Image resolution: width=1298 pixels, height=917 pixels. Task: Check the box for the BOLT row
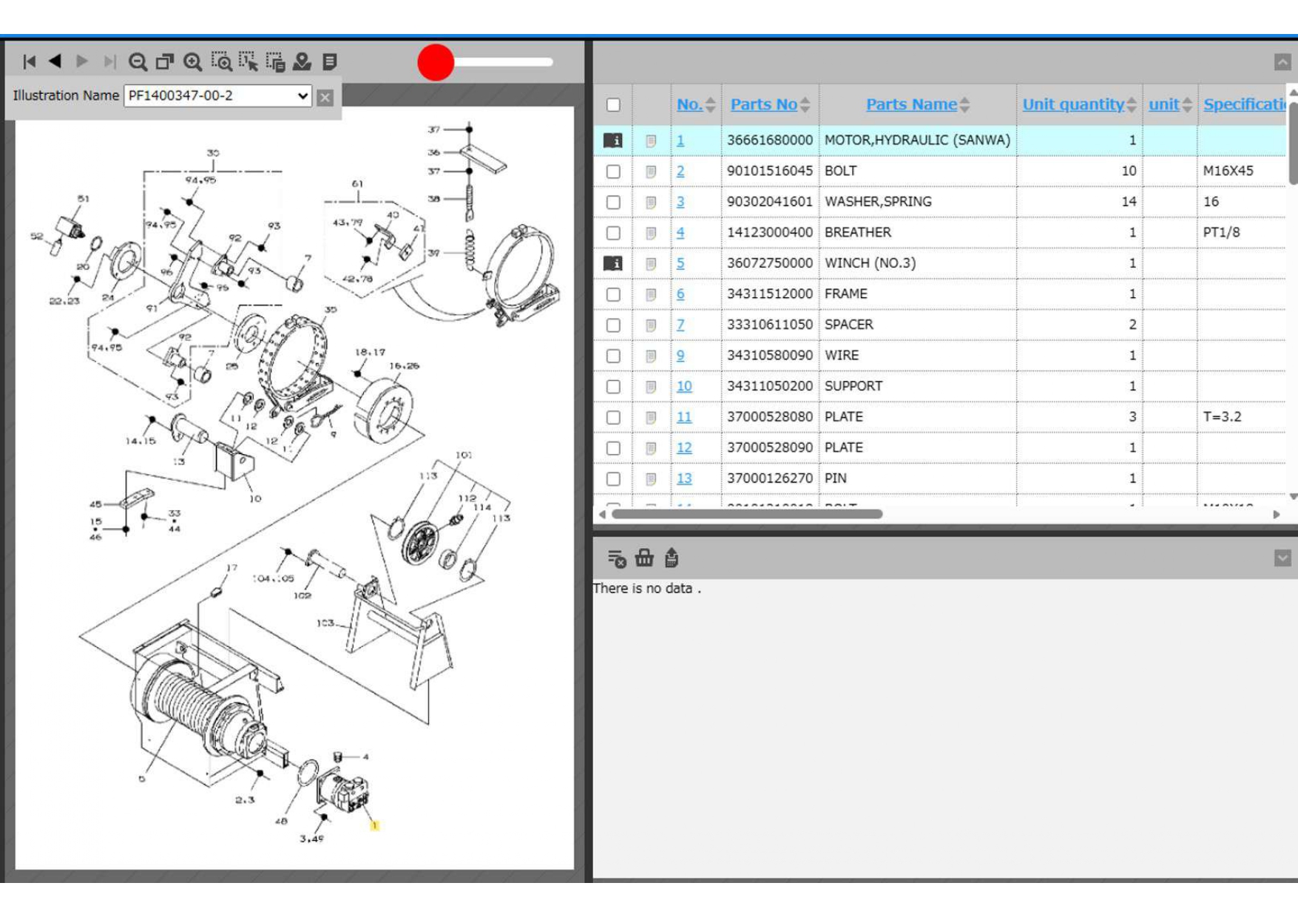[x=613, y=172]
